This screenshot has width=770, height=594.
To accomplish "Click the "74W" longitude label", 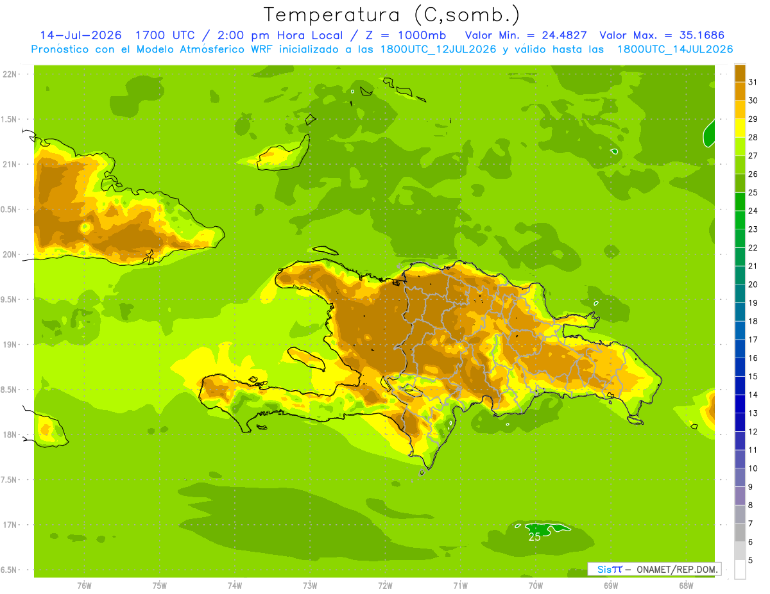I will click(235, 585).
